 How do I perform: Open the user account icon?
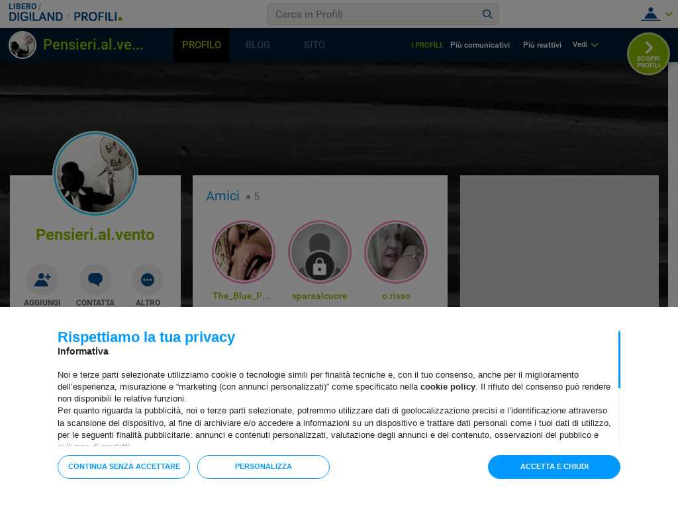pos(650,14)
